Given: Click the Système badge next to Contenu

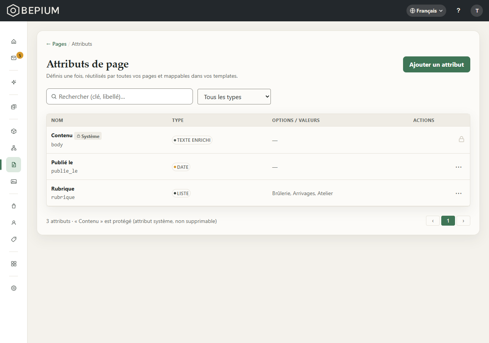Looking at the screenshot, I should pyautogui.click(x=88, y=136).
